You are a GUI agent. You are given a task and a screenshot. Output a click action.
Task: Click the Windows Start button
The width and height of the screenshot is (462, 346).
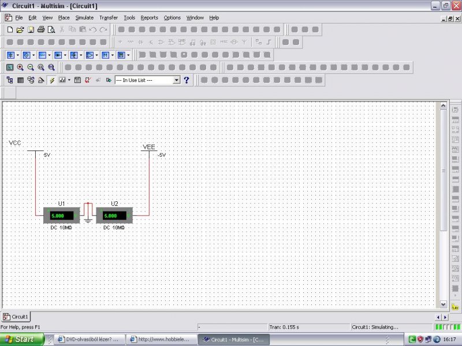pyautogui.click(x=22, y=339)
